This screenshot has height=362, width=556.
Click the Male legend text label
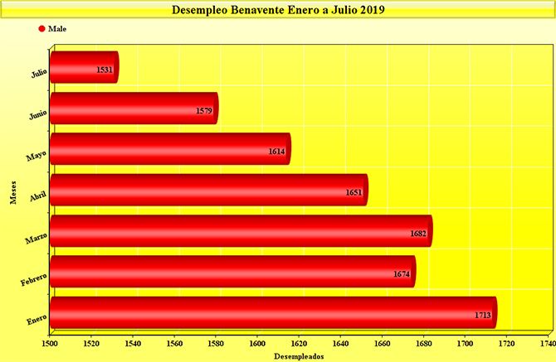coord(57,28)
